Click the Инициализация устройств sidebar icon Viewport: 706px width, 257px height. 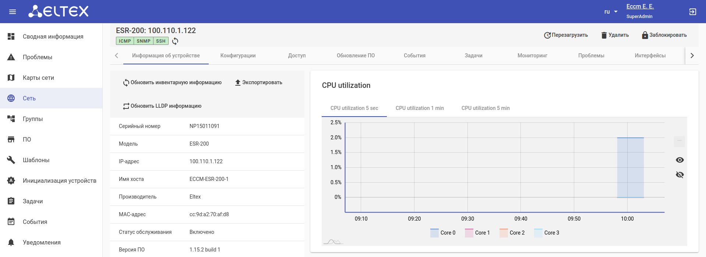(11, 181)
